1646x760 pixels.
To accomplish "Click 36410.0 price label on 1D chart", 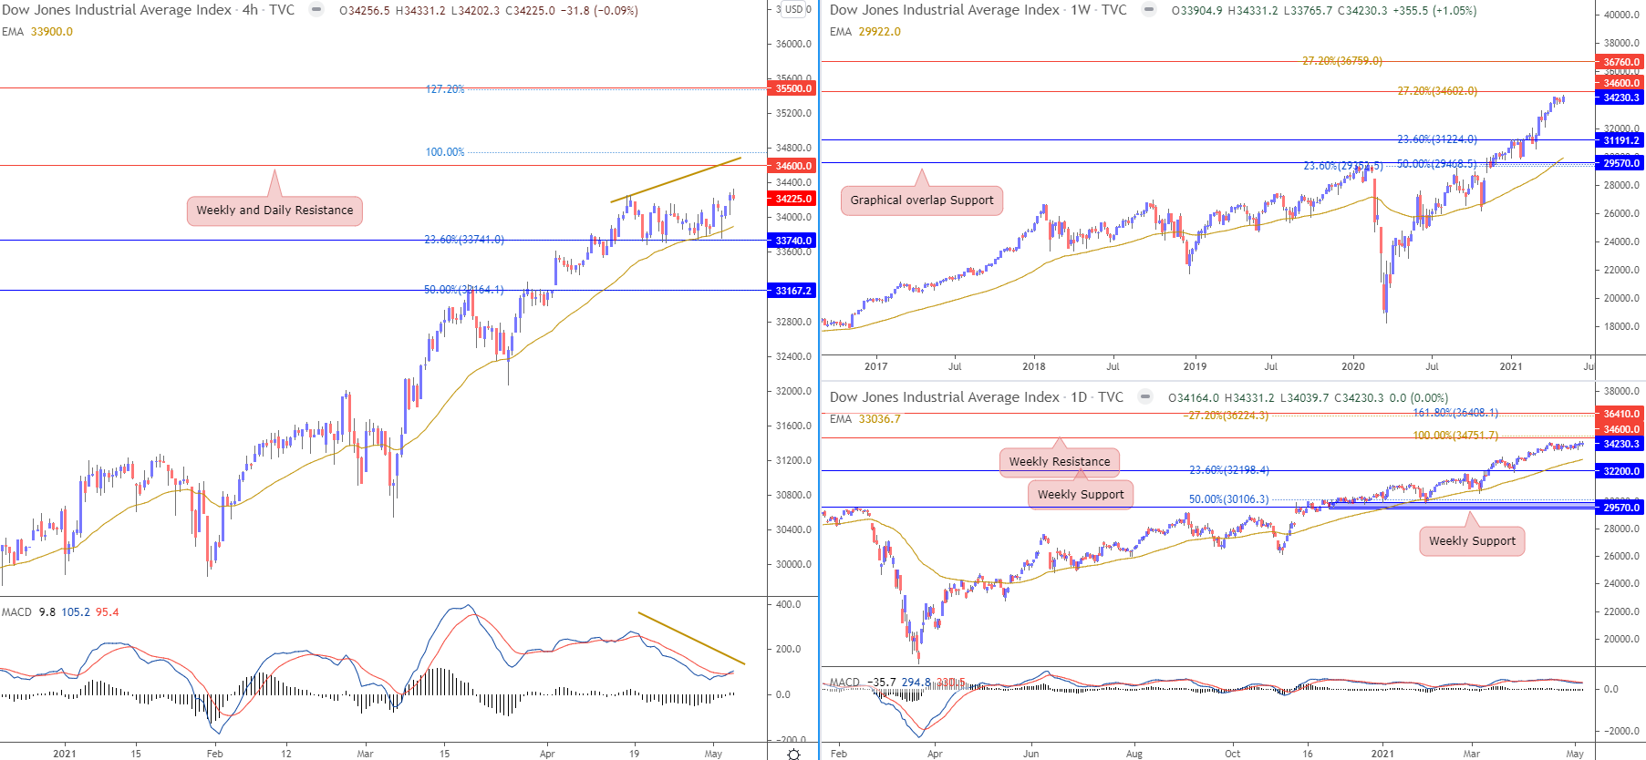I will pos(1621,414).
